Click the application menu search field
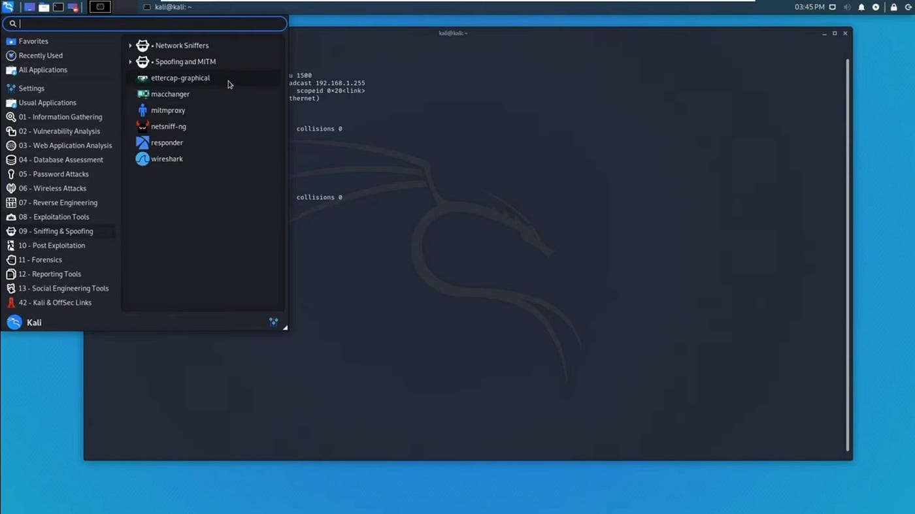Image resolution: width=915 pixels, height=514 pixels. (x=144, y=24)
